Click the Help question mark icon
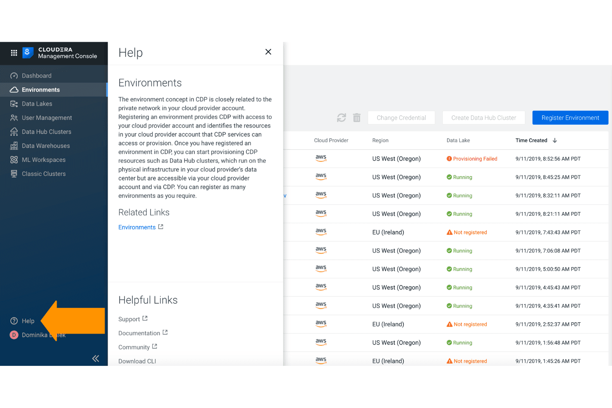Image resolution: width=612 pixels, height=408 pixels. coord(14,321)
